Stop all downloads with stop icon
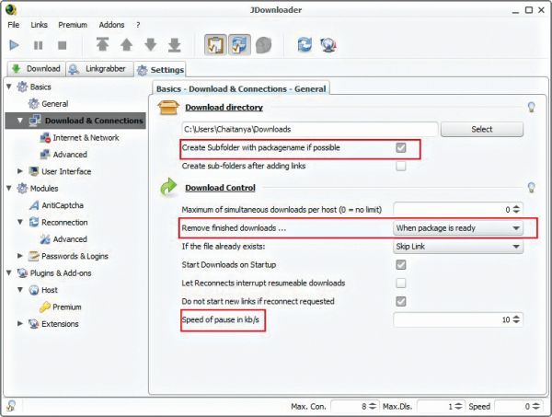The image size is (552, 417). 63,45
